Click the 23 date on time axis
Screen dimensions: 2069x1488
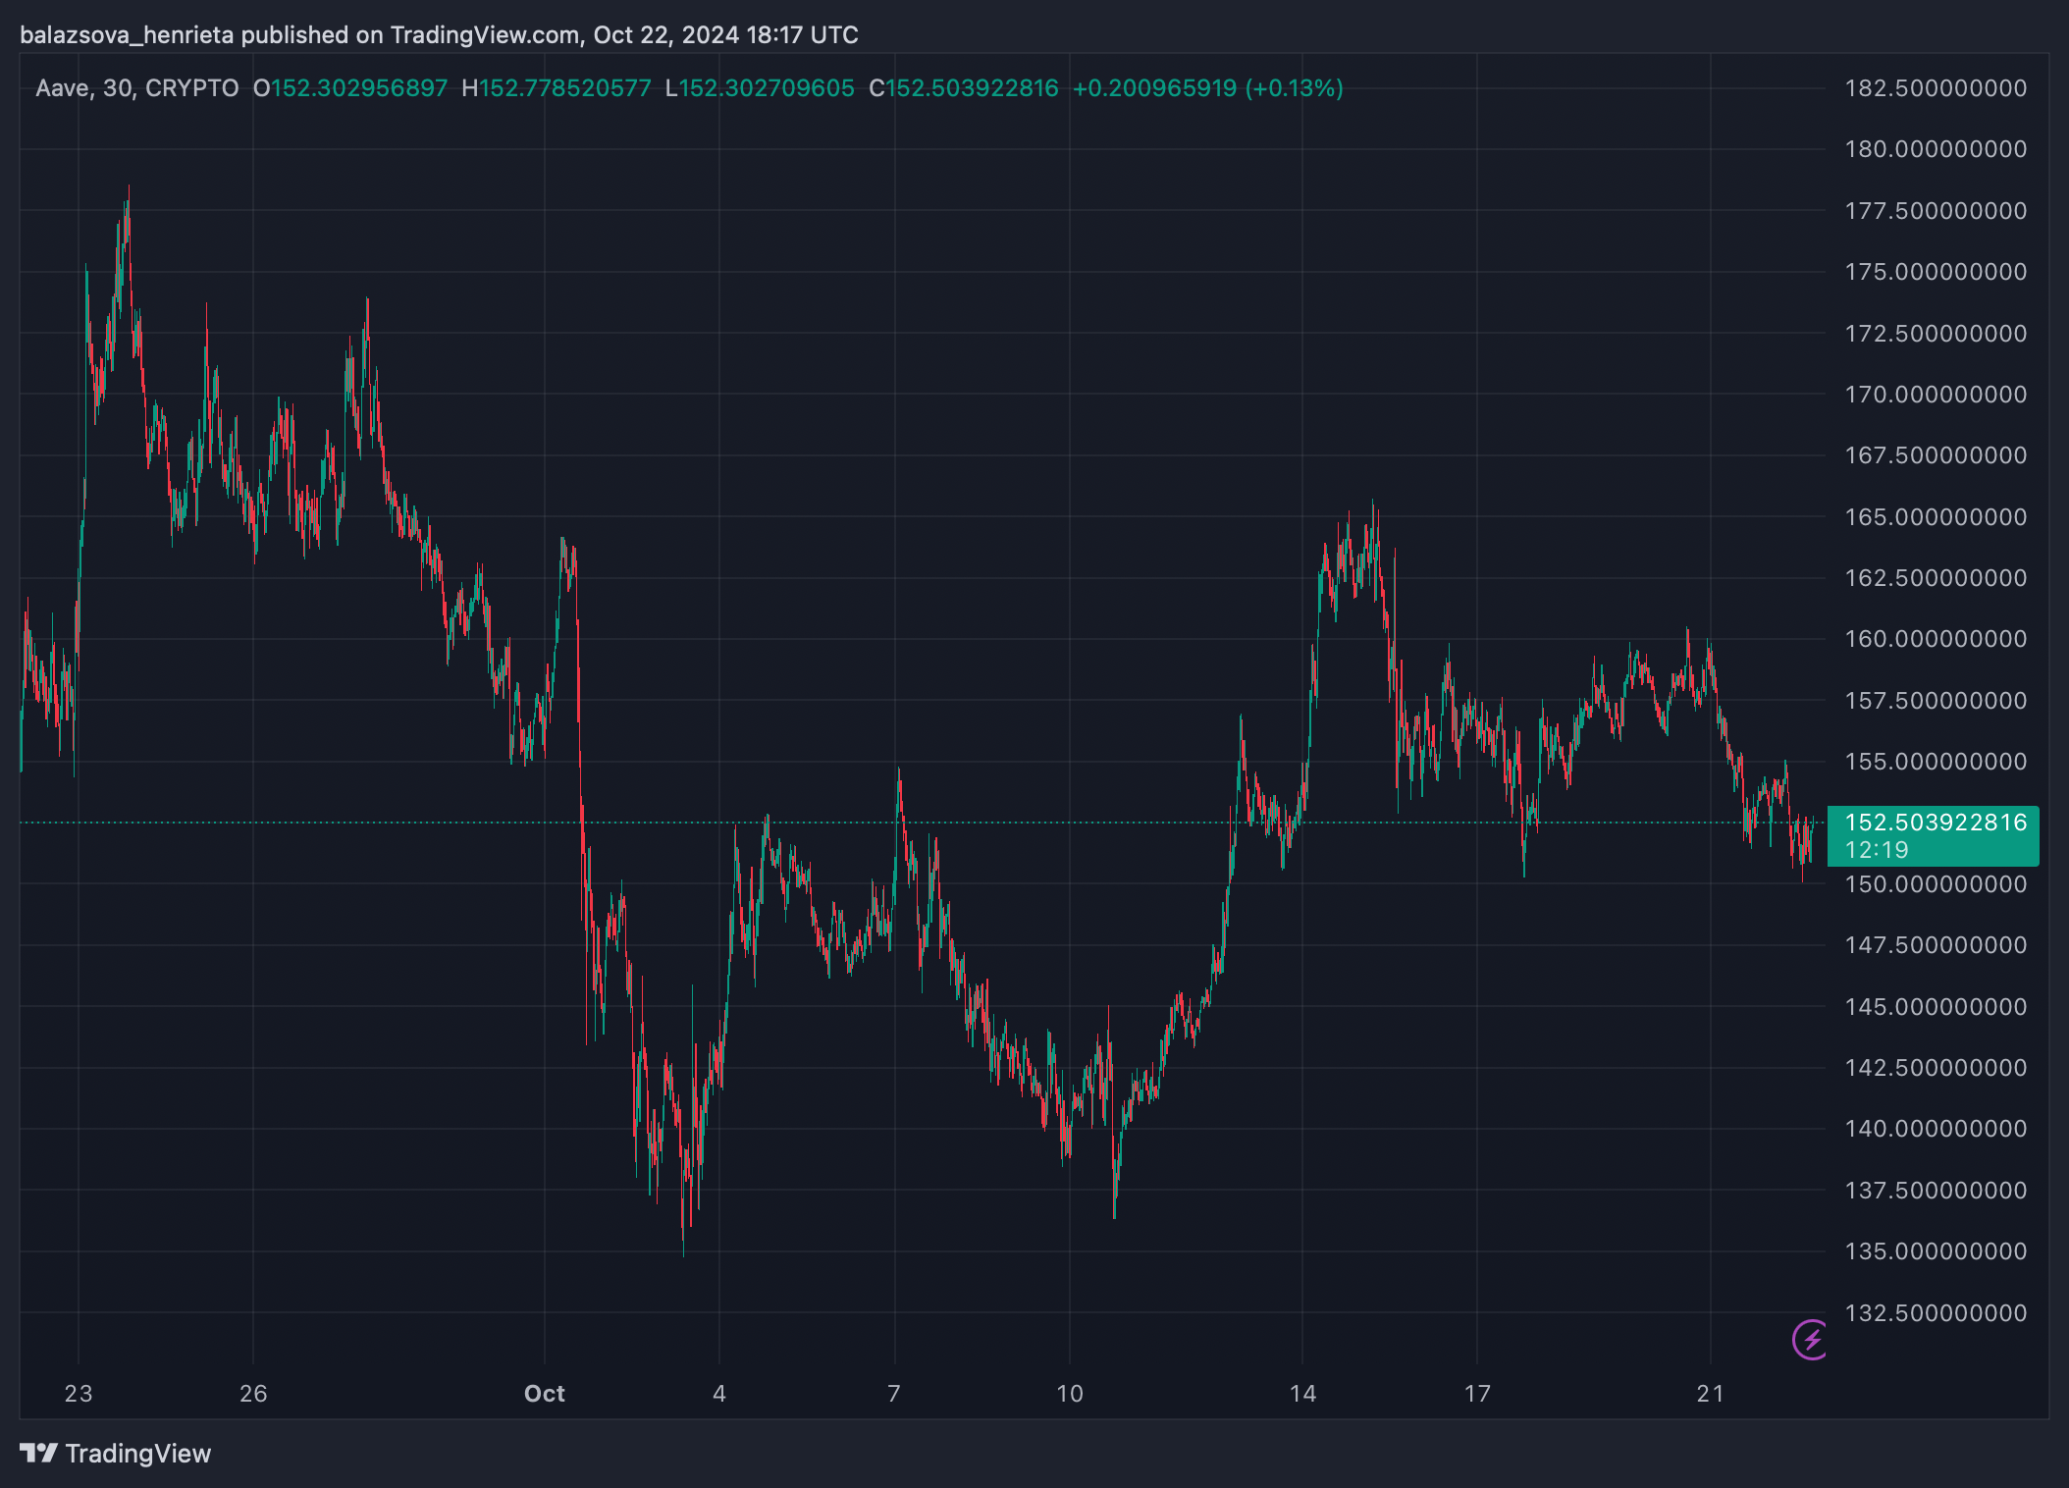pyautogui.click(x=79, y=1394)
